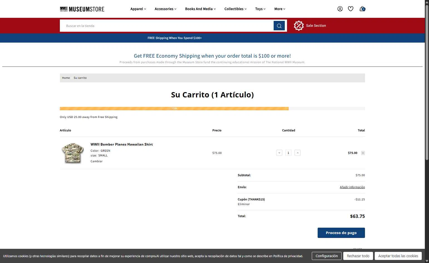The image size is (429, 263).
Task: Click the Su Carrito (1 Artículo) heading
Action: (x=212, y=95)
